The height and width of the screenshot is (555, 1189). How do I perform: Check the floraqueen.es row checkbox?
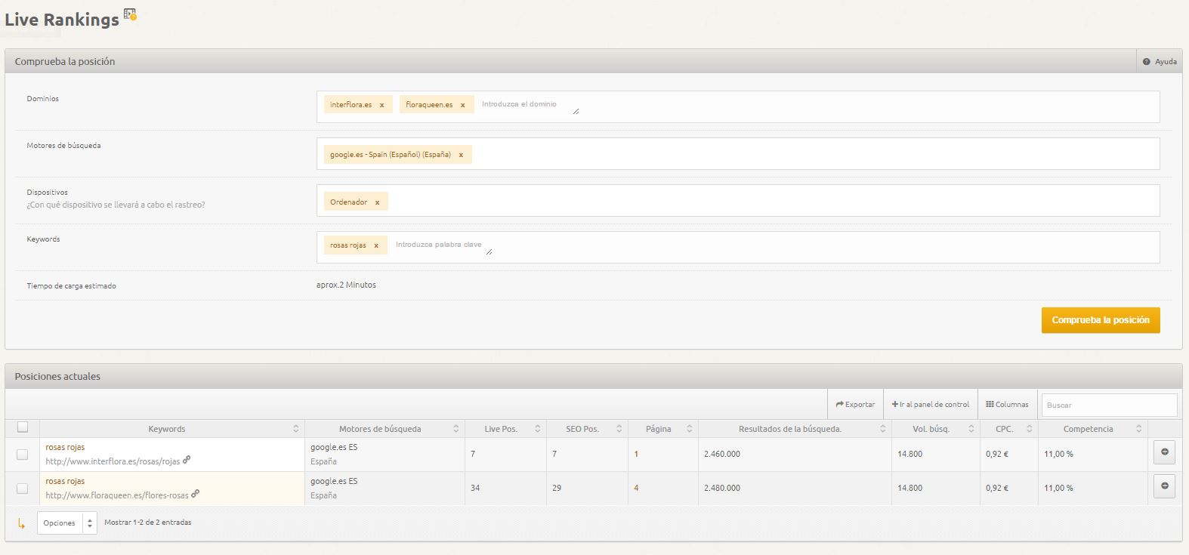coord(23,489)
